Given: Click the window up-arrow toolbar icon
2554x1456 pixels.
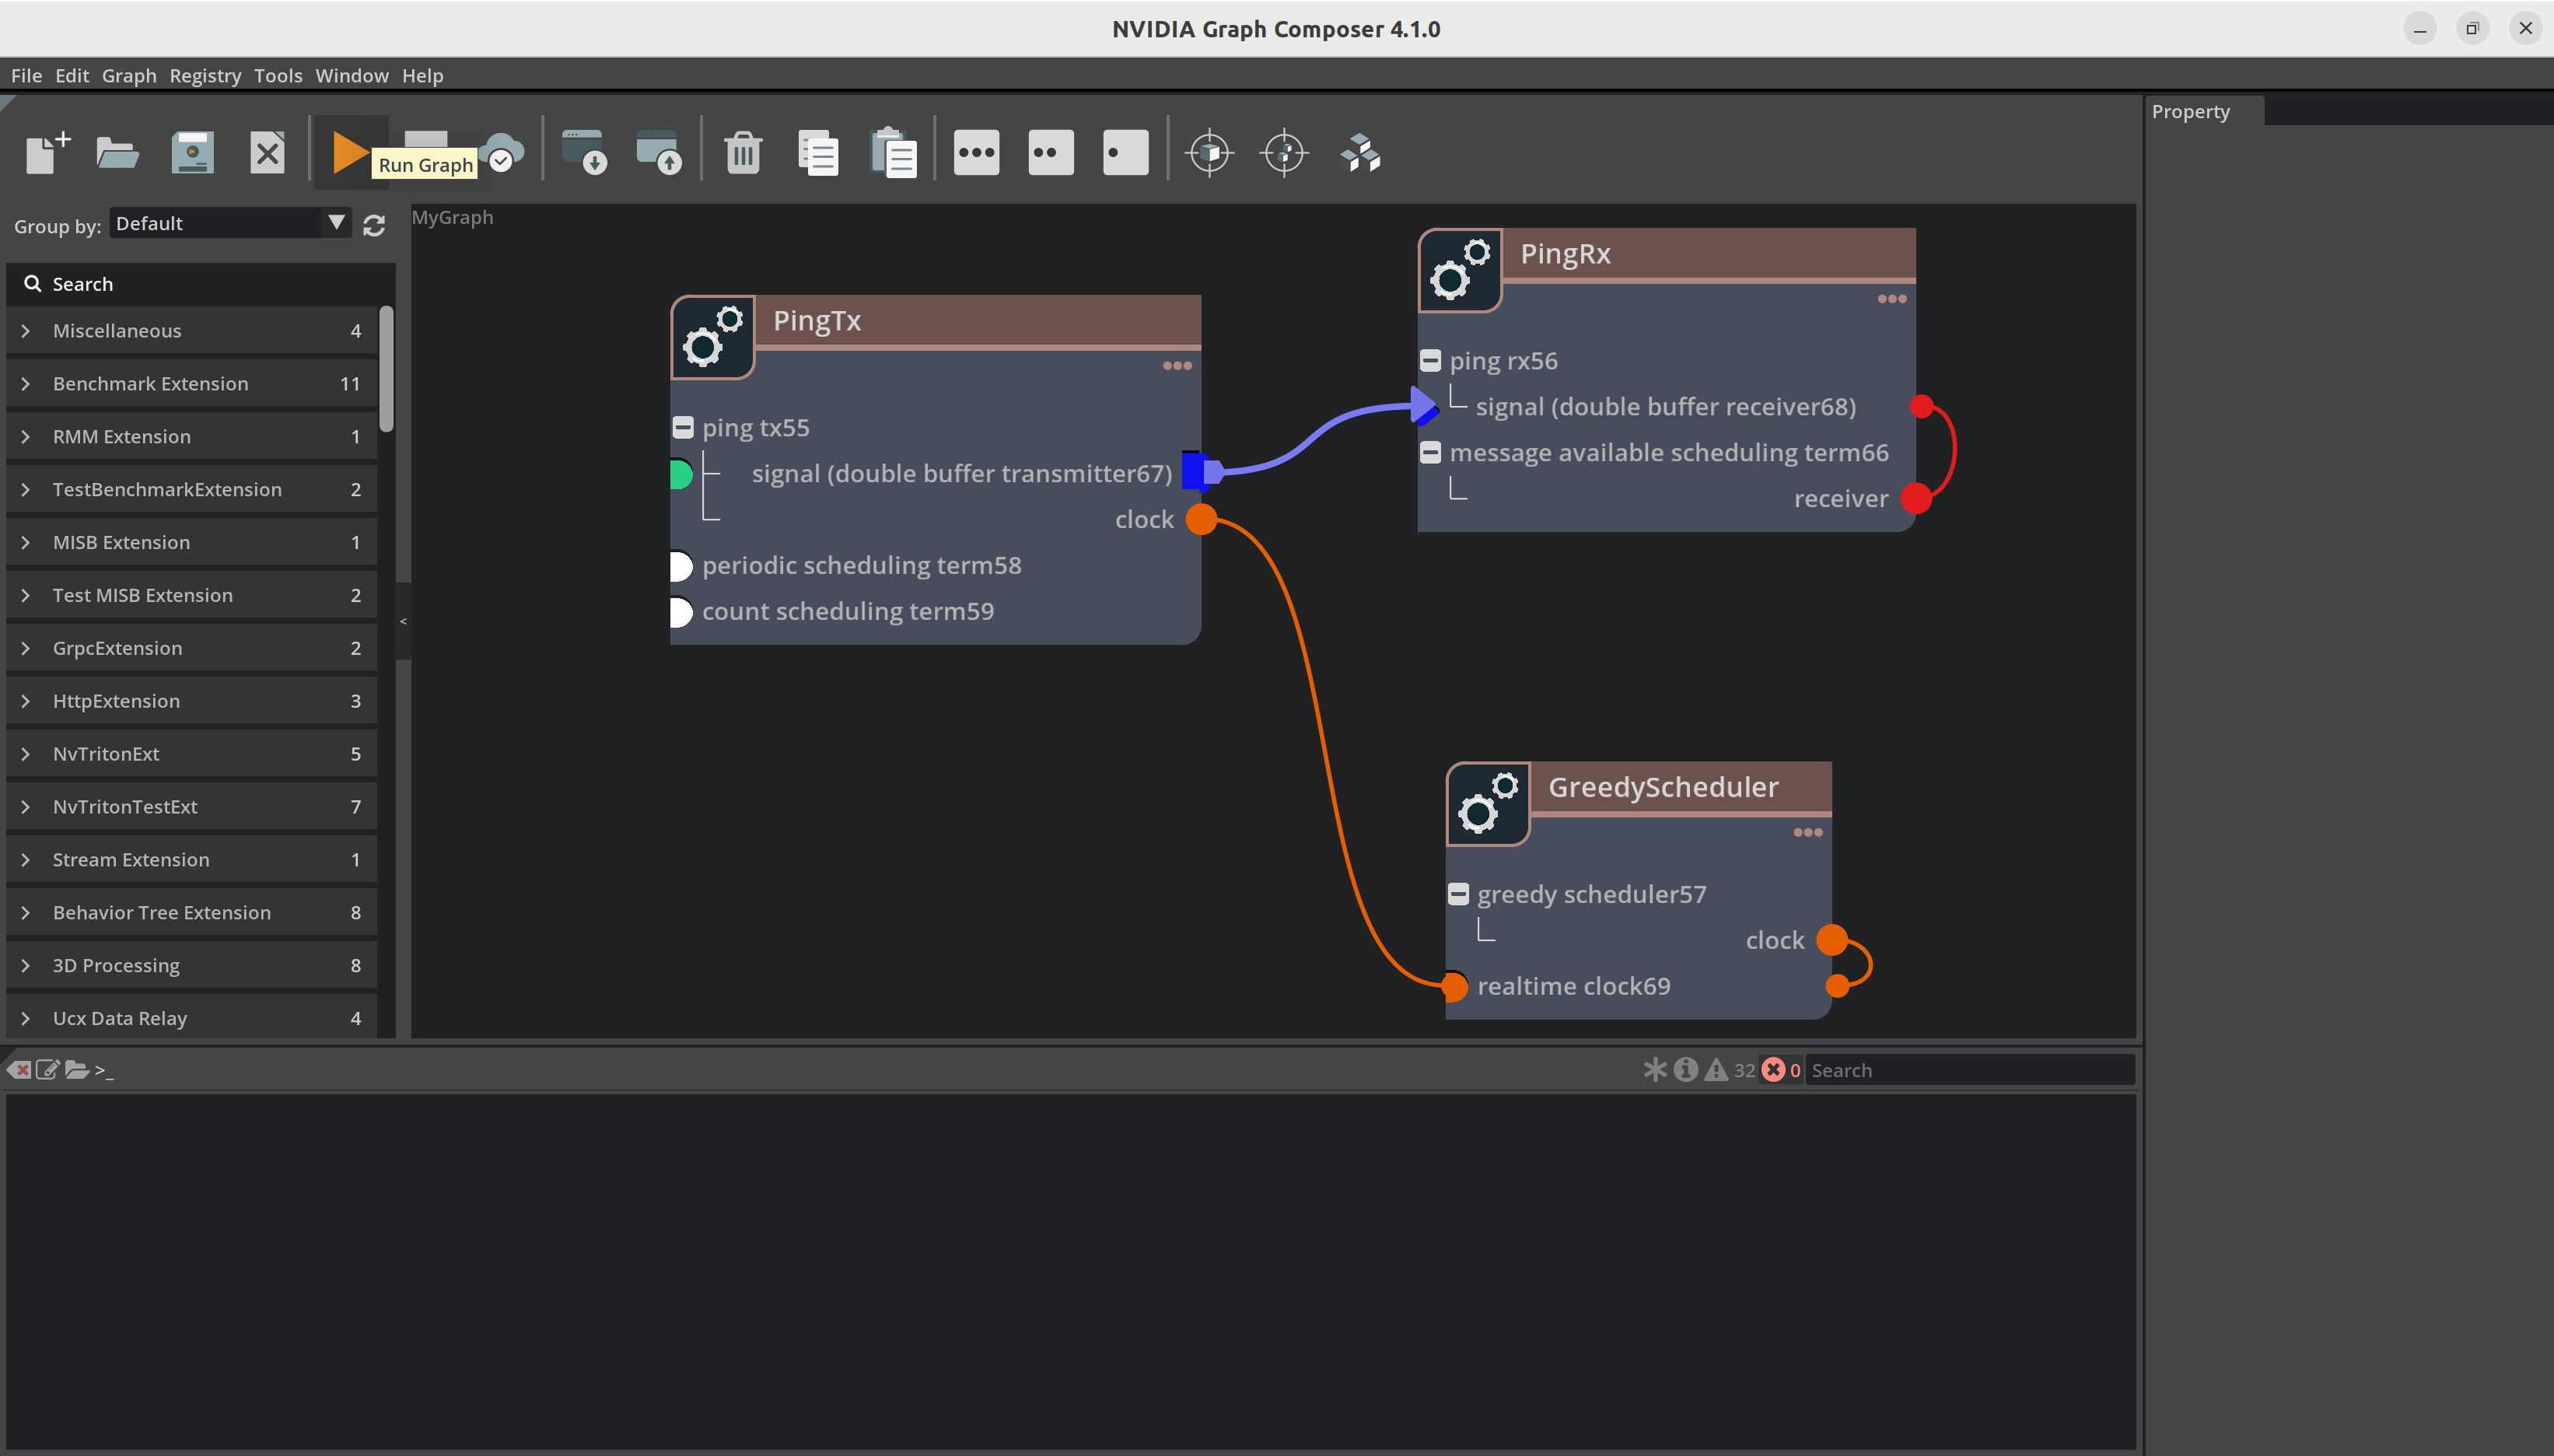Looking at the screenshot, I should click(x=659, y=153).
